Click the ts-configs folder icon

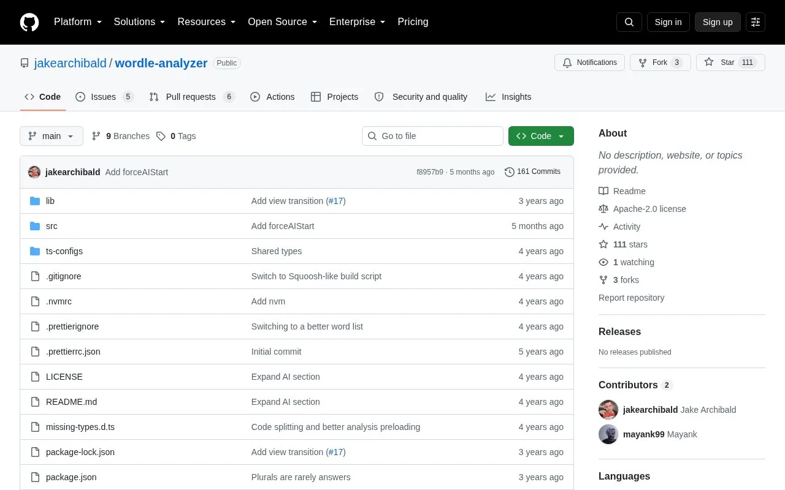35,251
